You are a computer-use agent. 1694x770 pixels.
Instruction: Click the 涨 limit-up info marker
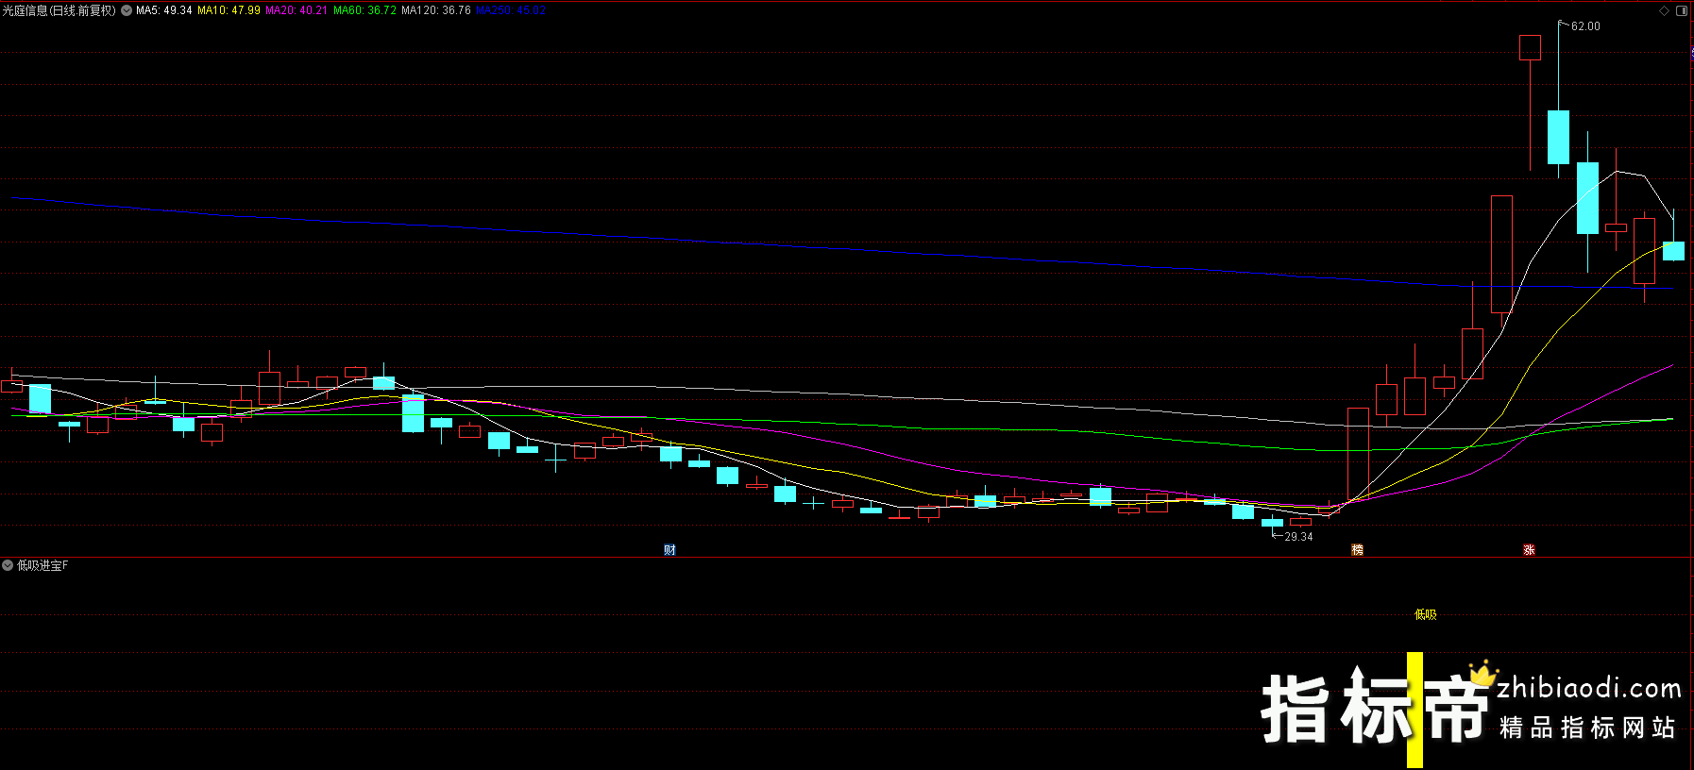point(1529,550)
